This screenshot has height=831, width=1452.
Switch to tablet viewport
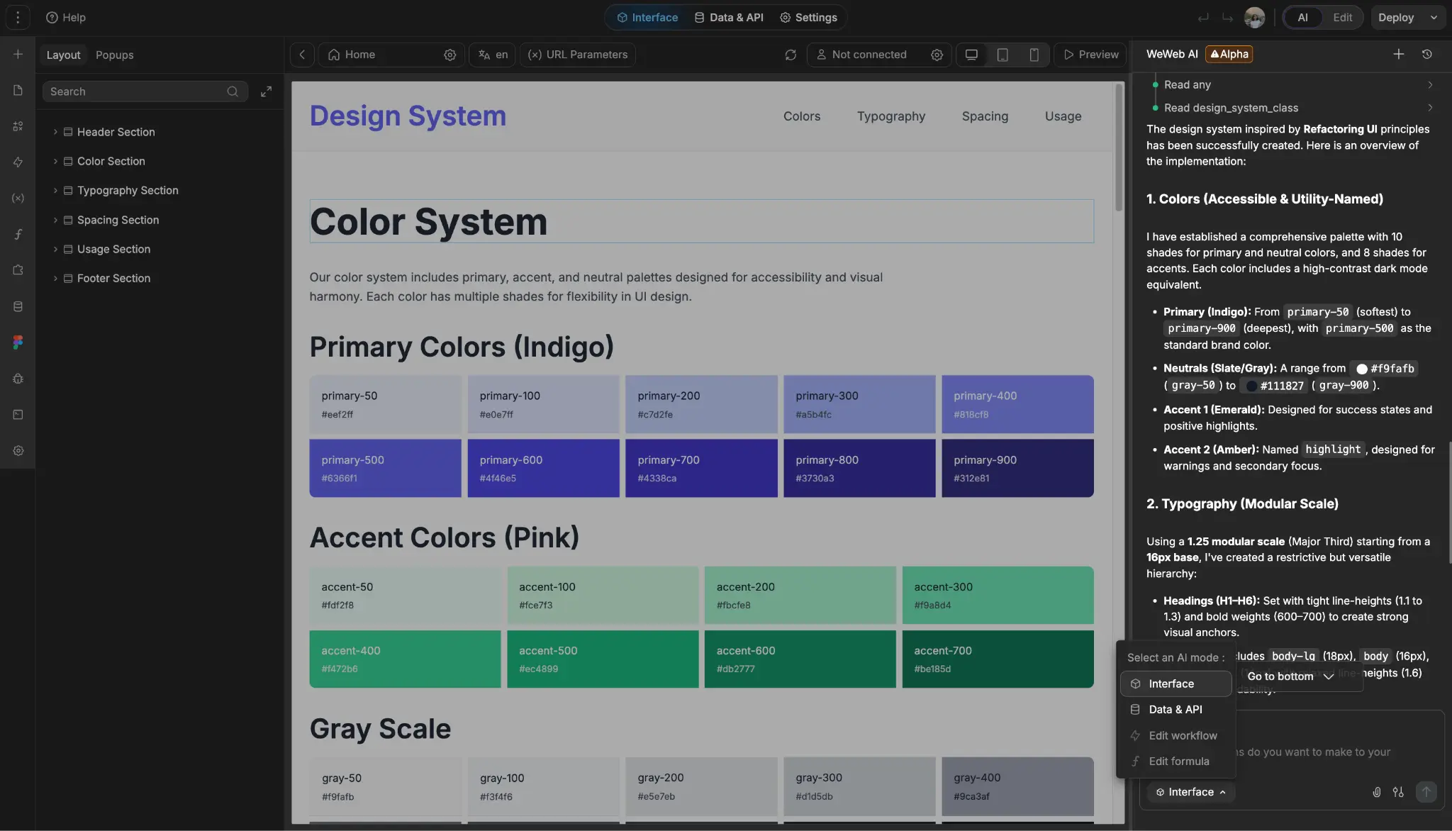[x=1003, y=55]
